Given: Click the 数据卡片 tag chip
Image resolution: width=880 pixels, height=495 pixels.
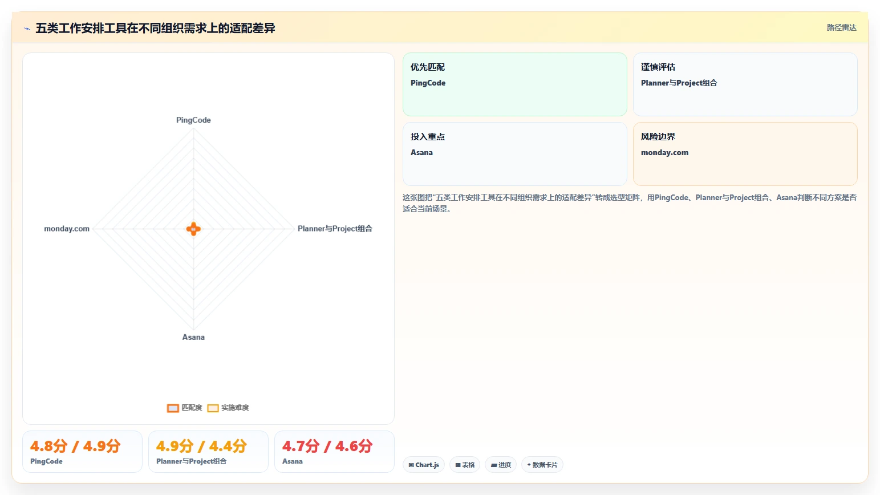Looking at the screenshot, I should tap(542, 465).
